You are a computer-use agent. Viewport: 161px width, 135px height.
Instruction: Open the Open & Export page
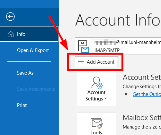point(33,50)
